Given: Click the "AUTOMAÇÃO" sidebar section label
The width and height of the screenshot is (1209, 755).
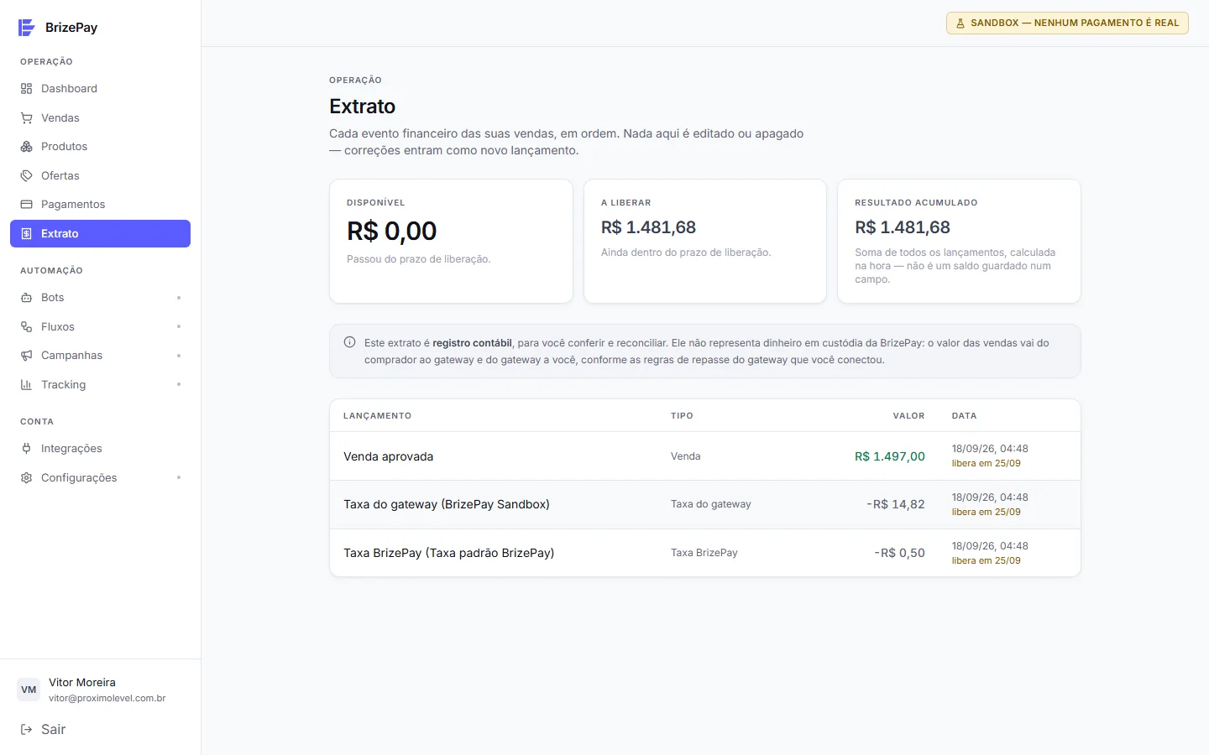Looking at the screenshot, I should point(51,271).
